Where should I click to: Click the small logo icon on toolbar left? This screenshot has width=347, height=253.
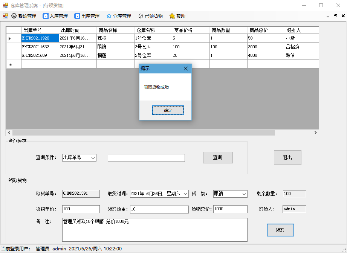coord(5,16)
